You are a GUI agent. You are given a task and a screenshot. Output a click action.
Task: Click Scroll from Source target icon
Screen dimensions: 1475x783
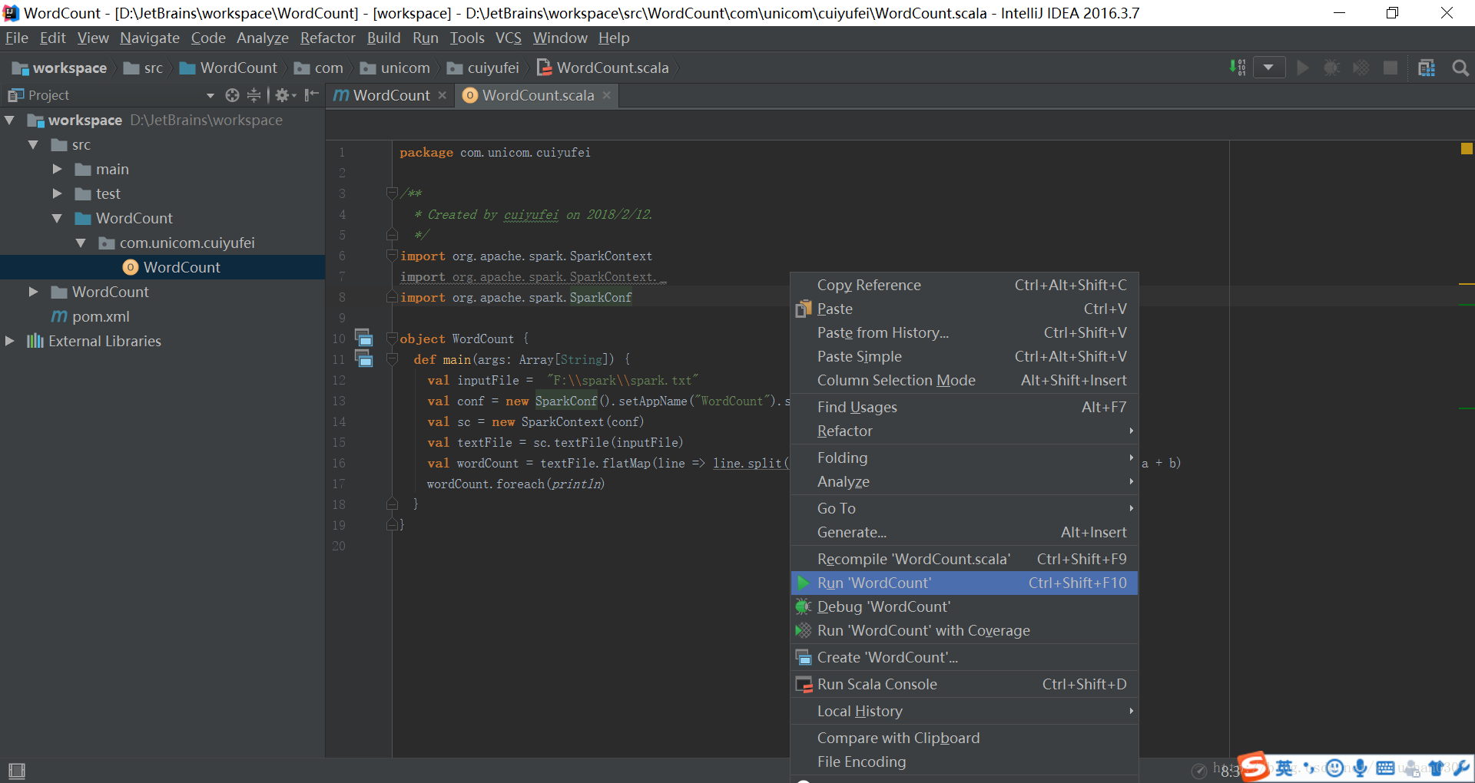tap(232, 95)
